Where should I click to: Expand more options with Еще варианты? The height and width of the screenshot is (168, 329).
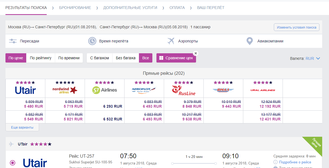(x=22, y=127)
